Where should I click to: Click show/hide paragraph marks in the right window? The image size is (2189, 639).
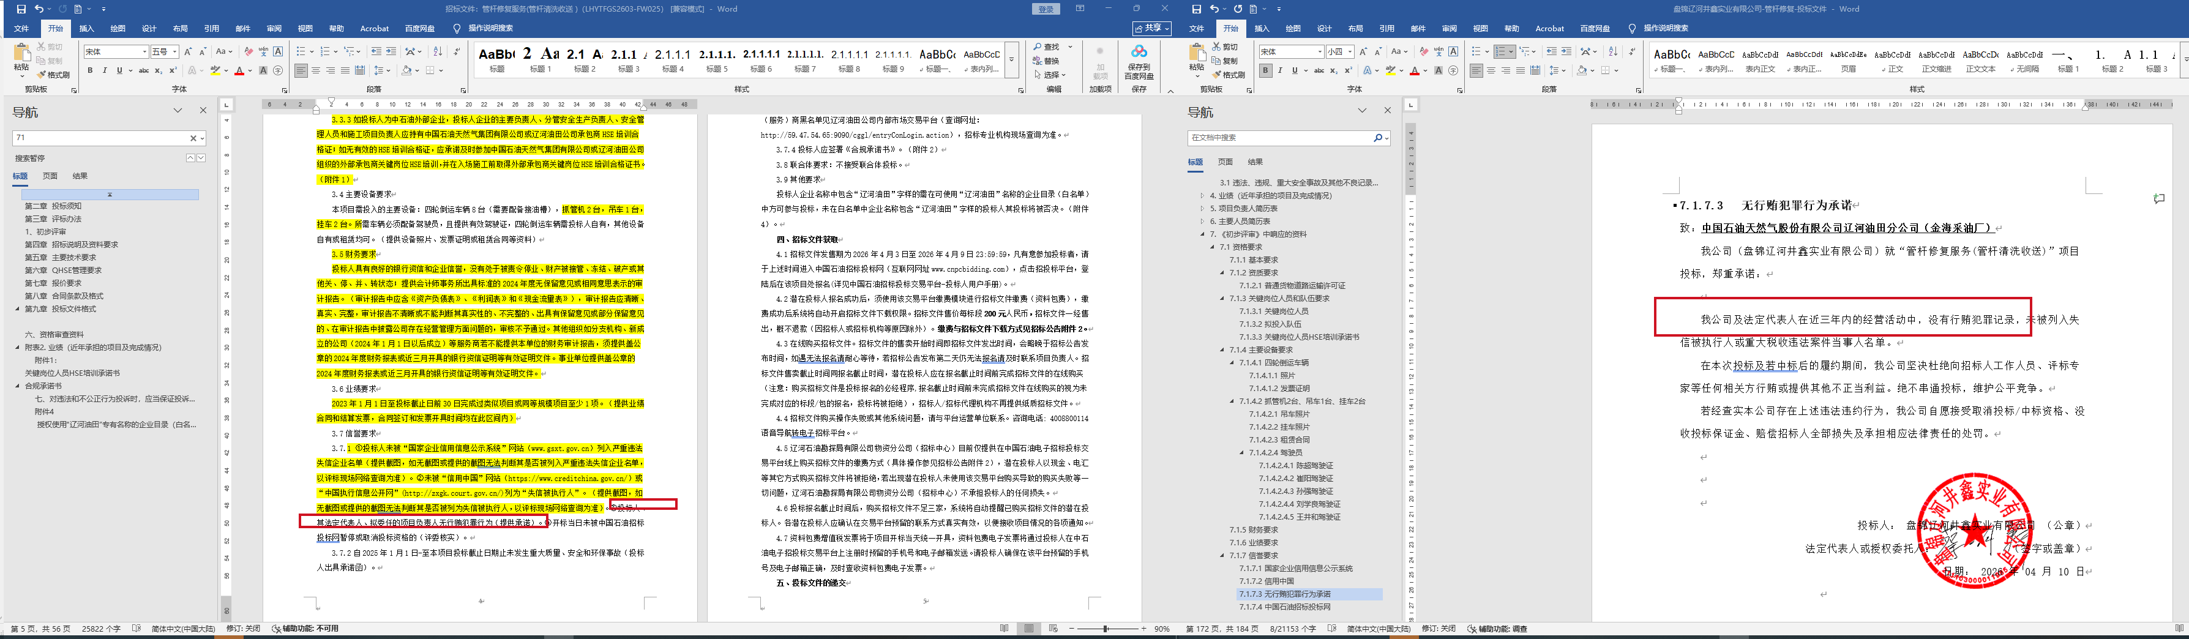coord(1631,52)
